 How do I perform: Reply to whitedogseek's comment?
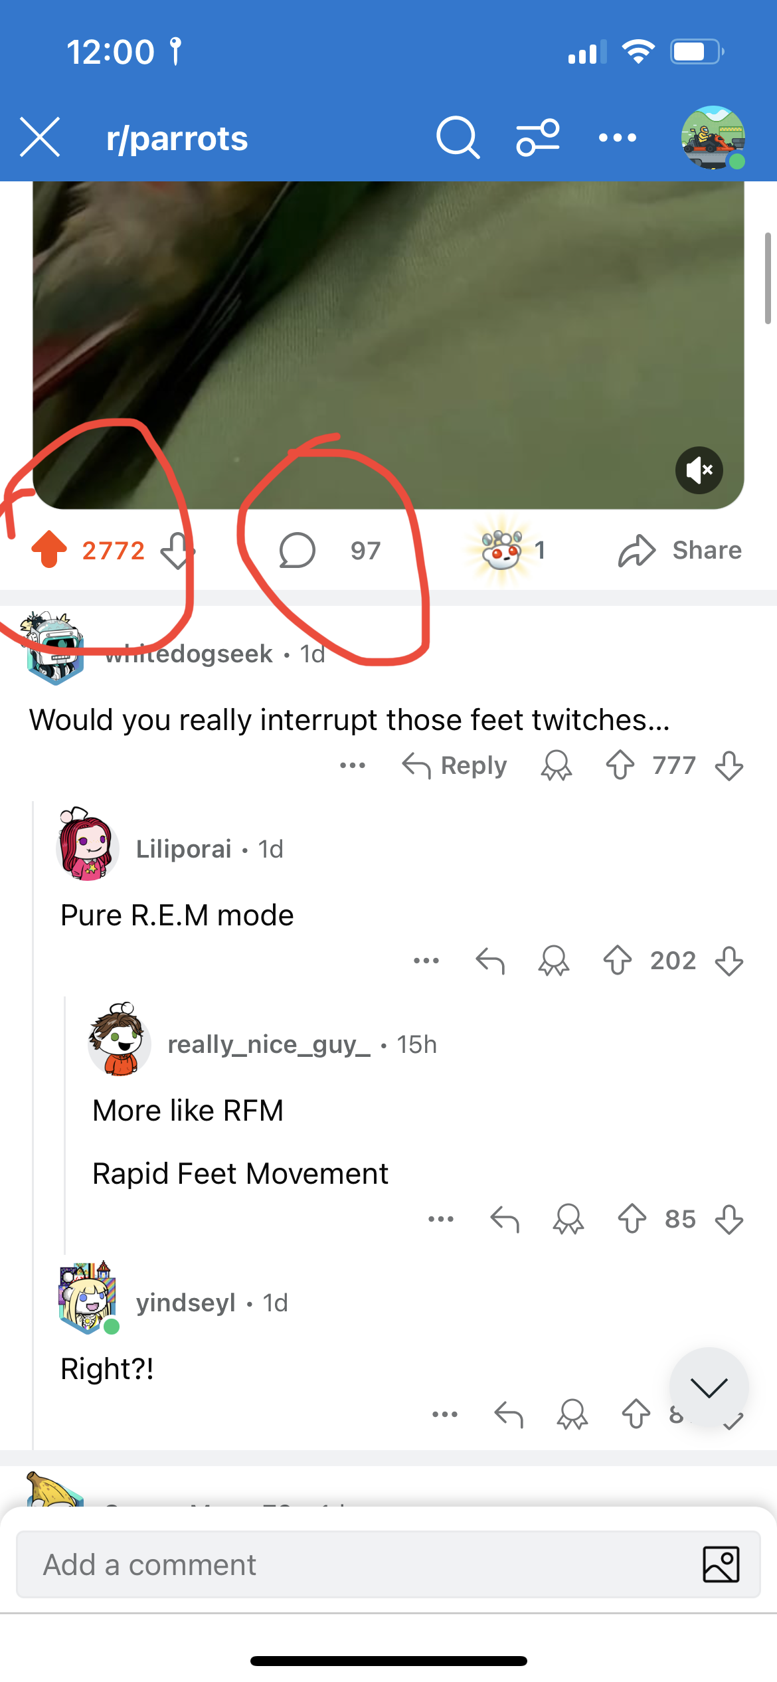coord(454,766)
